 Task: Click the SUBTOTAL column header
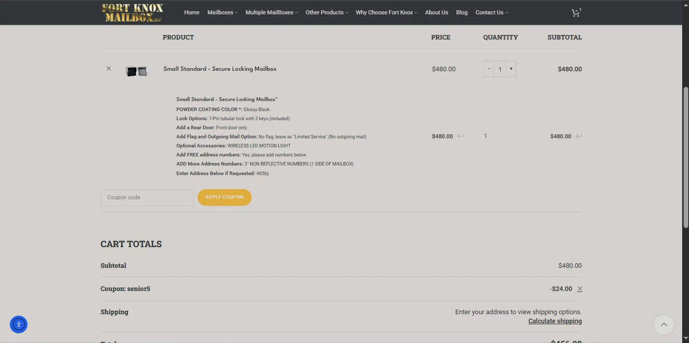tap(565, 37)
